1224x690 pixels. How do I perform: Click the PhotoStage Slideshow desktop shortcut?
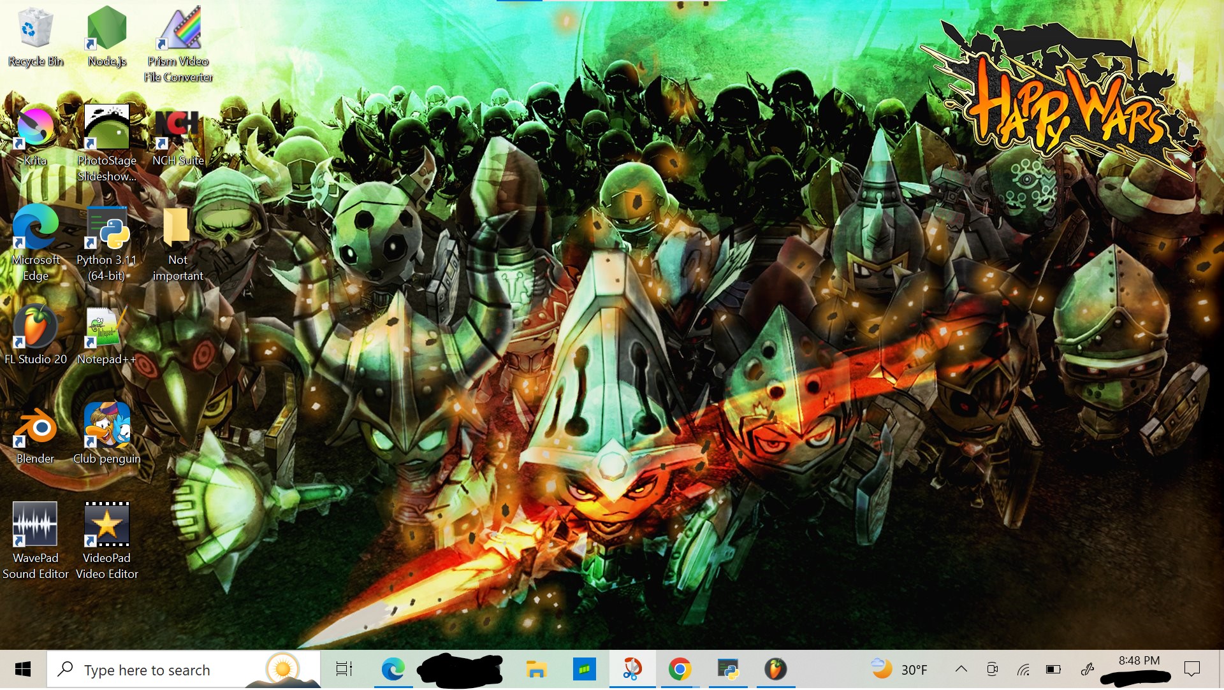pos(106,128)
